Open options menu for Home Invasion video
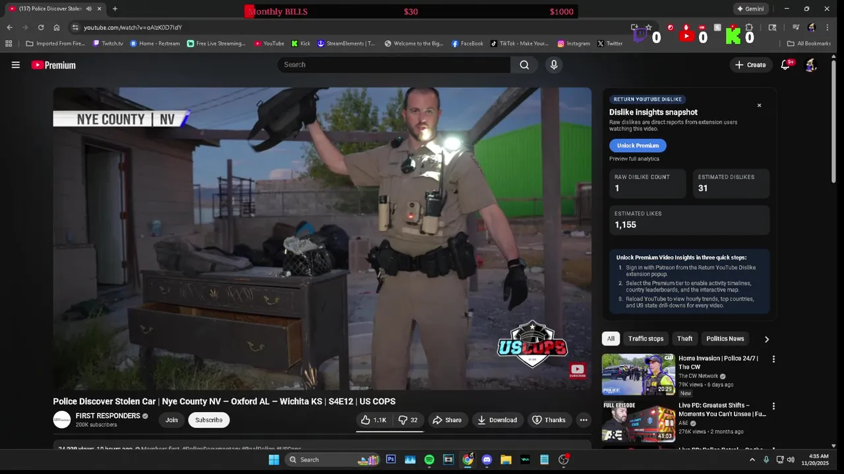The image size is (844, 474). click(773, 359)
